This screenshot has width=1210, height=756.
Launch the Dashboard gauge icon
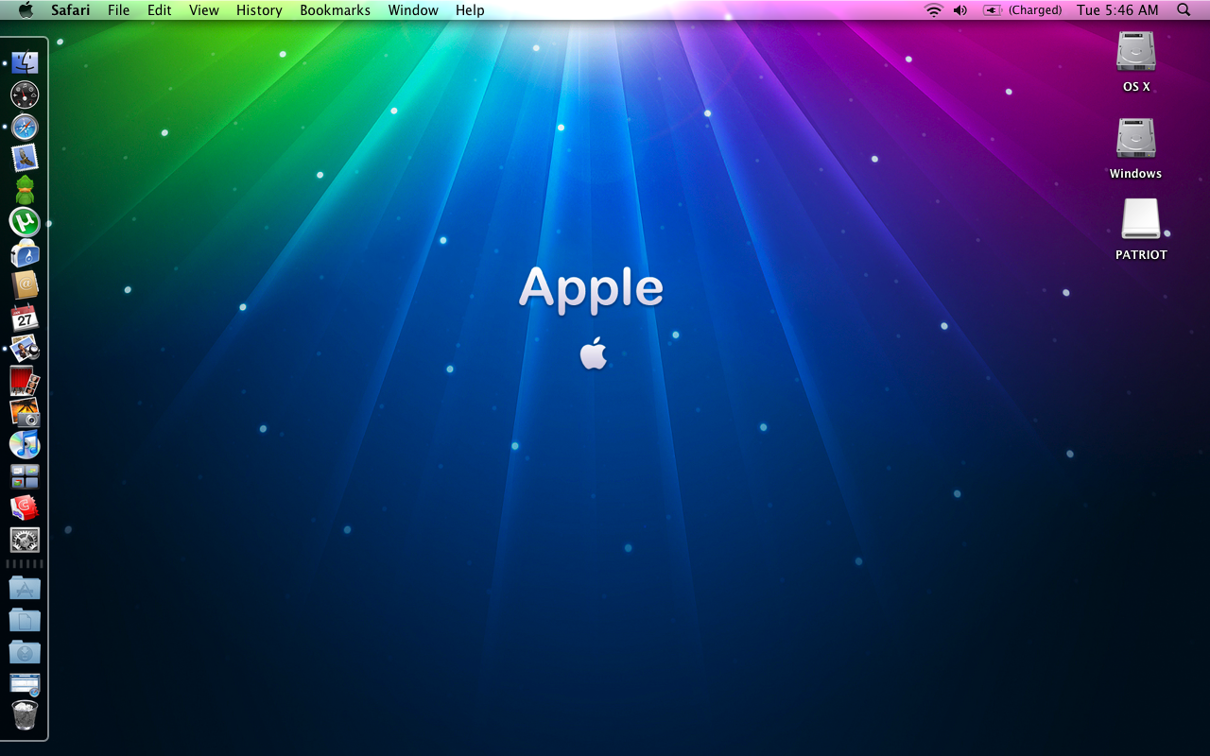[x=25, y=94]
